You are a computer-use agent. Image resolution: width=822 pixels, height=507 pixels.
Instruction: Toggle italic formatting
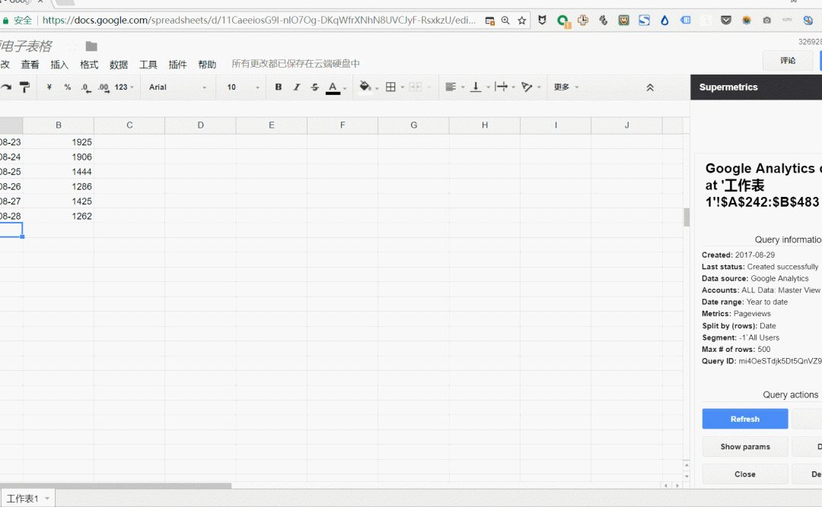[296, 87]
